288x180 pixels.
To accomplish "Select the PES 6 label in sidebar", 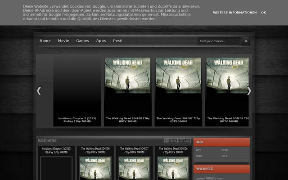I will coord(225,156).
